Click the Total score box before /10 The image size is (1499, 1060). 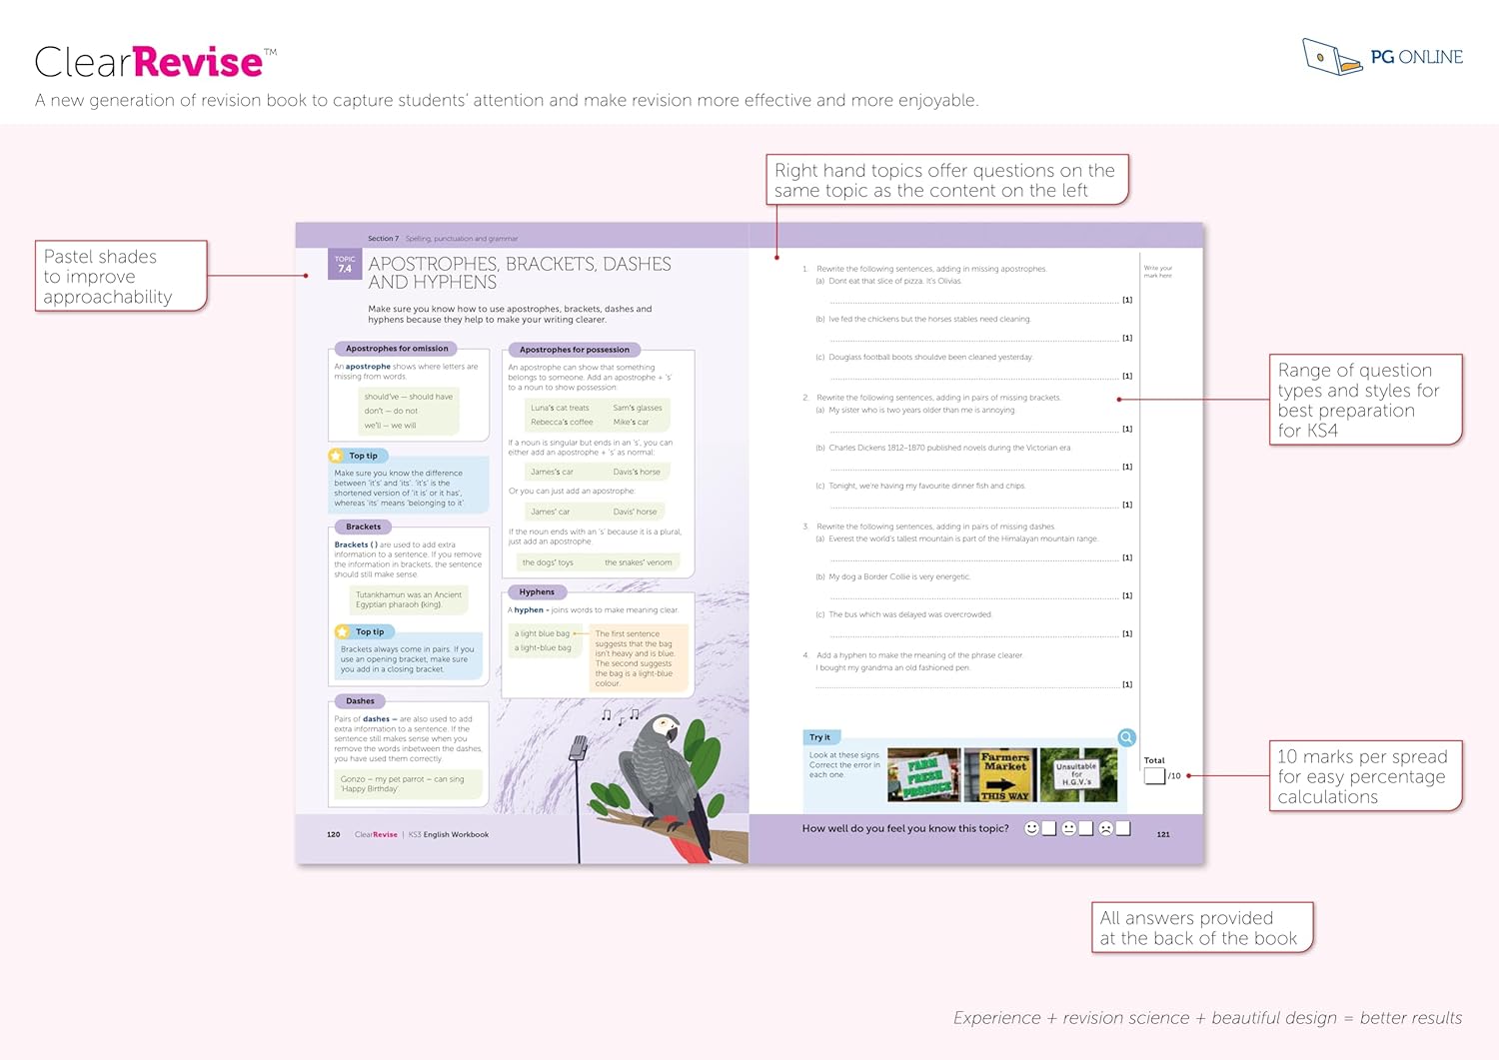tap(1154, 775)
